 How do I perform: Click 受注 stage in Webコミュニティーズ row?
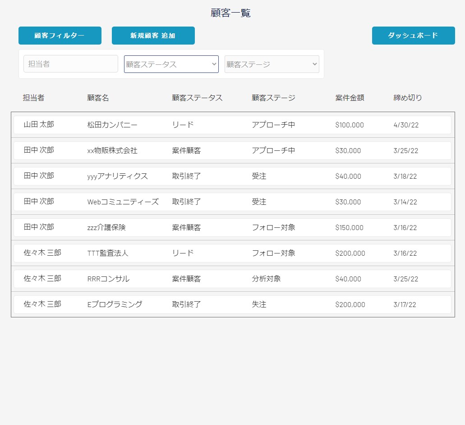click(259, 202)
